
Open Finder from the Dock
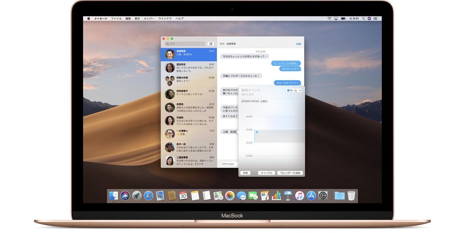pyautogui.click(x=113, y=196)
